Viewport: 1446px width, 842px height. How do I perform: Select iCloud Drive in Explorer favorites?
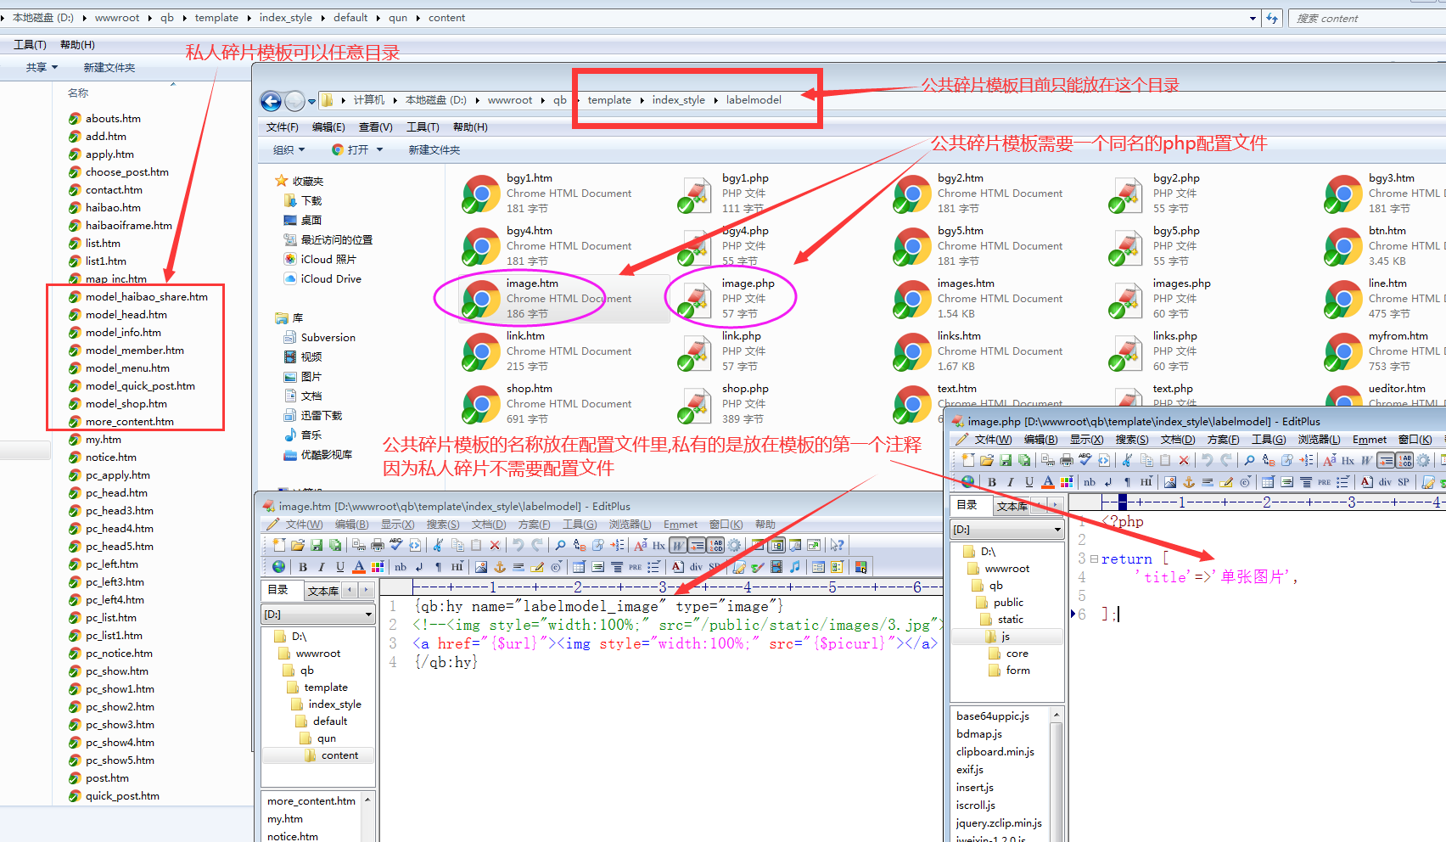tap(322, 279)
